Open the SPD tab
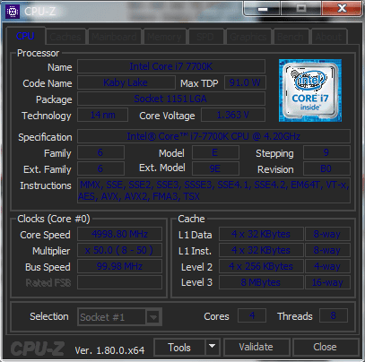This screenshot has width=365, height=362. click(x=205, y=37)
